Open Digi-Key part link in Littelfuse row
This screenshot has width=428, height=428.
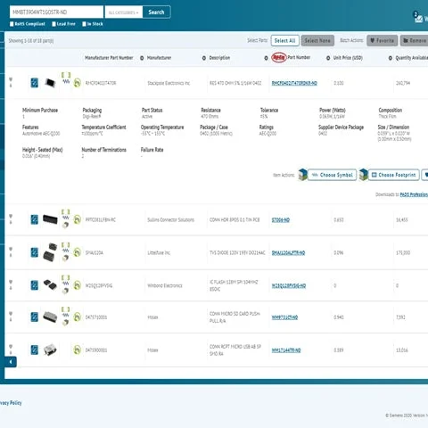tap(288, 253)
